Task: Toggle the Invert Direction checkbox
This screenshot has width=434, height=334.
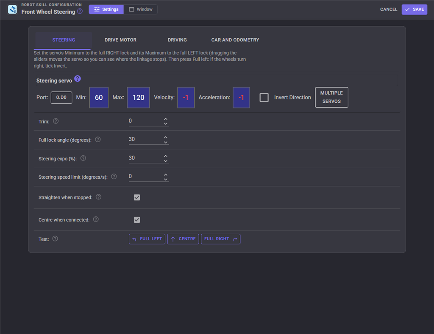Action: coord(264,98)
